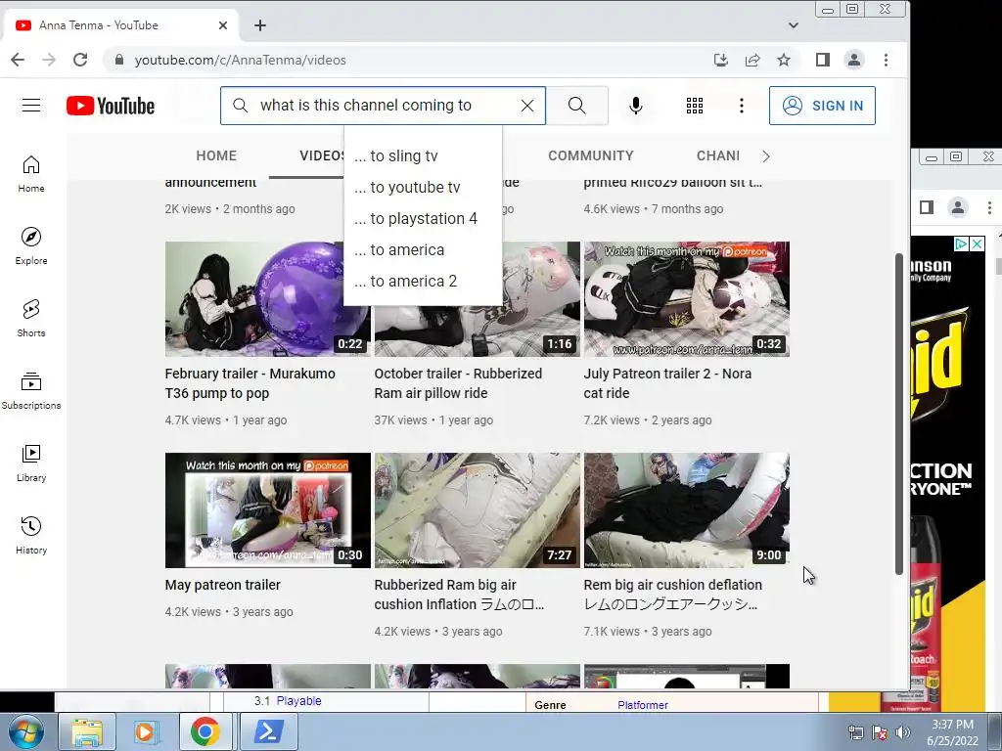Open History in the sidebar
Screen dimensions: 1002x751
31,535
